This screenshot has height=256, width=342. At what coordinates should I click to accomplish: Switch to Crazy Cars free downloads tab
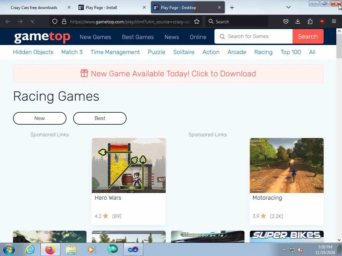coord(34,8)
